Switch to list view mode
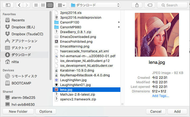The height and width of the screenshot is (117, 190). (x=43, y=5)
